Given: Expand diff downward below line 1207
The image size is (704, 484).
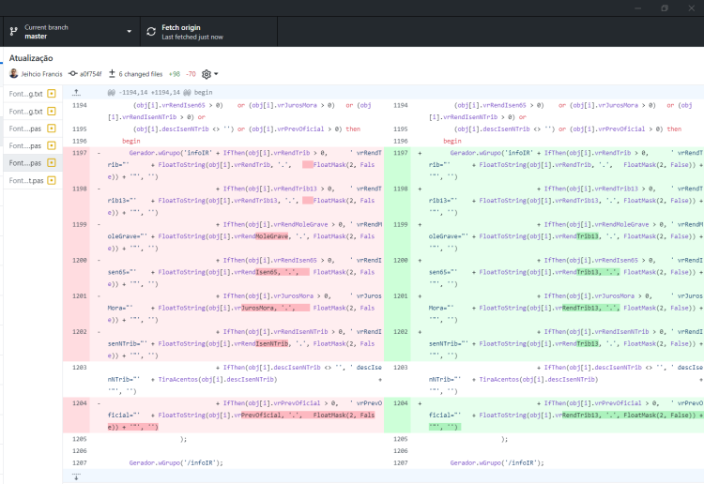Looking at the screenshot, I should [x=76, y=476].
